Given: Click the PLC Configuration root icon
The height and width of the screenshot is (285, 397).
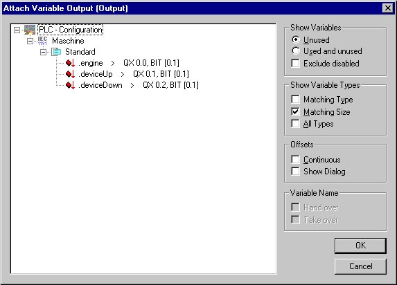Looking at the screenshot, I should [30, 30].
